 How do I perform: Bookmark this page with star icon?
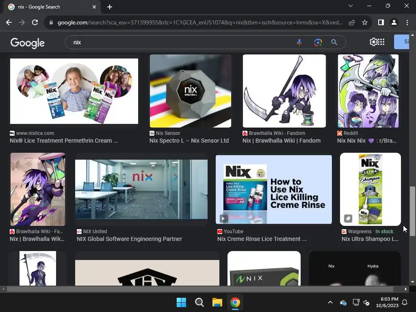365,23
